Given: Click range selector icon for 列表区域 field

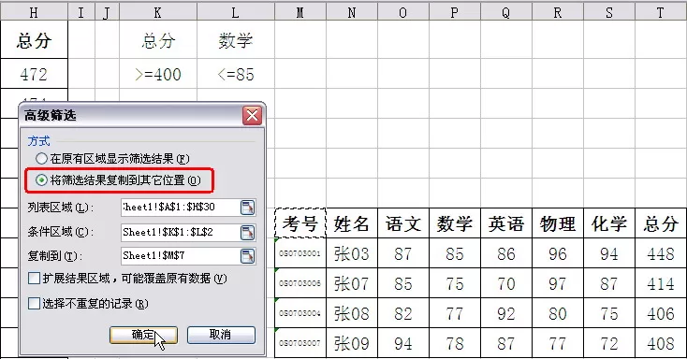Looking at the screenshot, I should (x=247, y=208).
